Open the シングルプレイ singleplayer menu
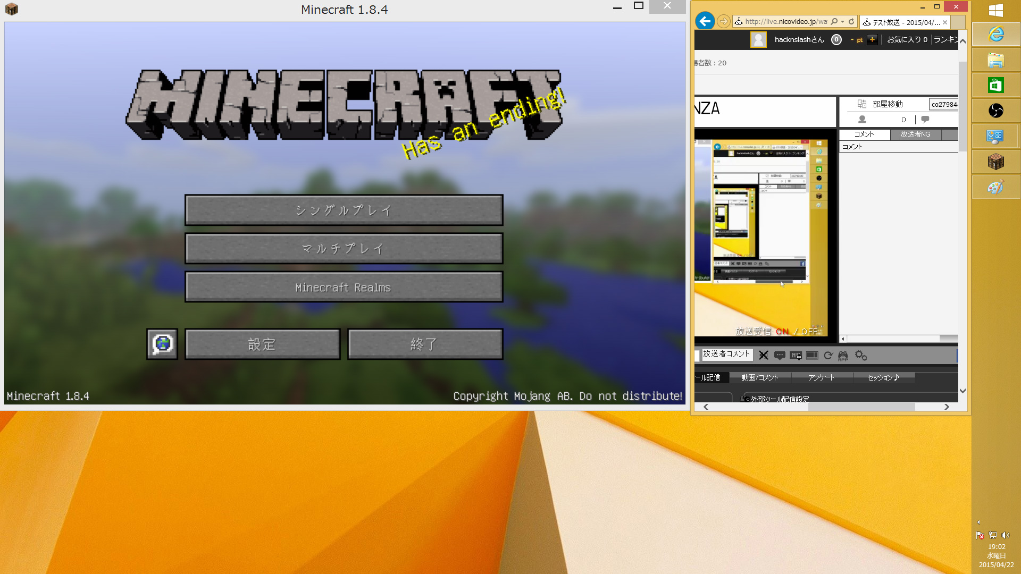Image resolution: width=1021 pixels, height=574 pixels. point(344,210)
